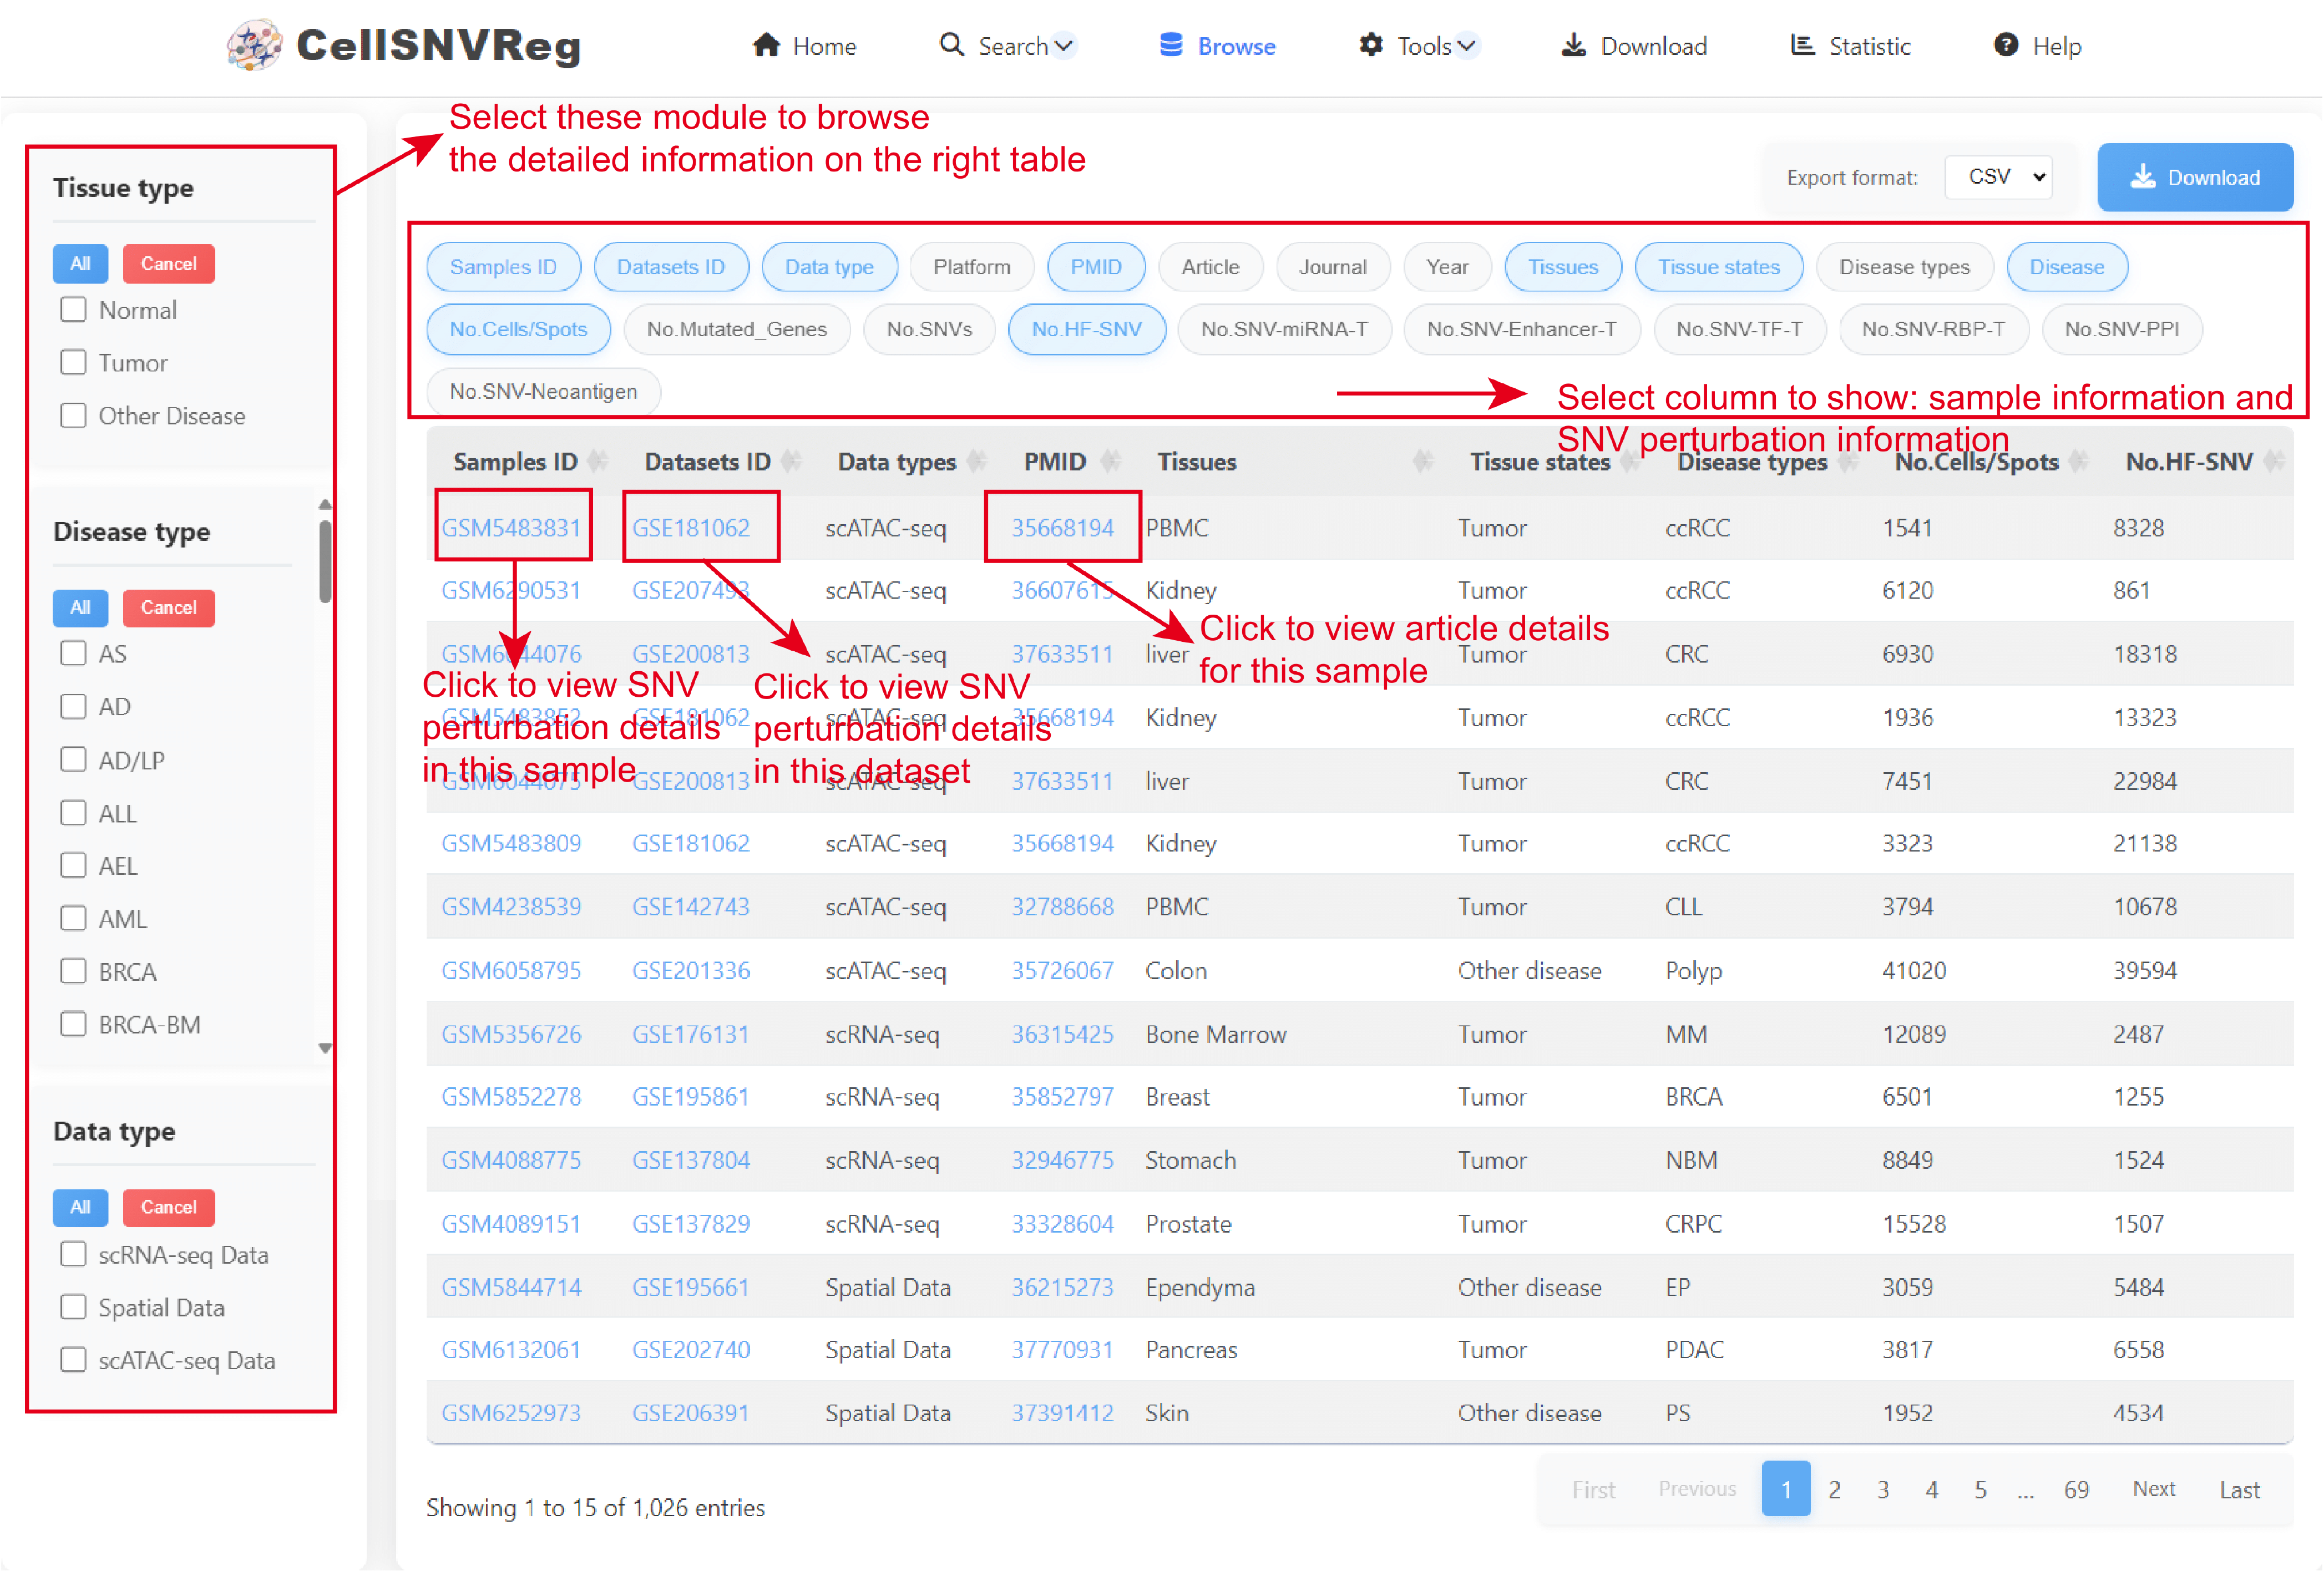Click the Help question mark icon
The height and width of the screenshot is (1571, 2324).
(2006, 45)
